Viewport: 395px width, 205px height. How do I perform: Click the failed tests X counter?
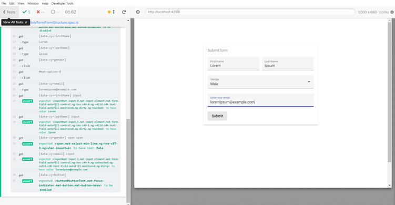[x=40, y=12]
